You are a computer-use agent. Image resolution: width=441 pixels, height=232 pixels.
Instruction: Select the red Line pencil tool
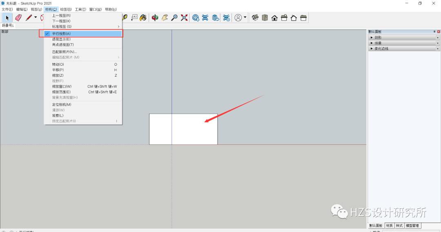pyautogui.click(x=29, y=18)
